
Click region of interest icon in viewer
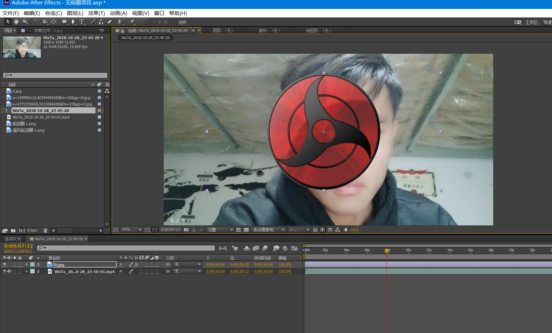[x=239, y=230]
